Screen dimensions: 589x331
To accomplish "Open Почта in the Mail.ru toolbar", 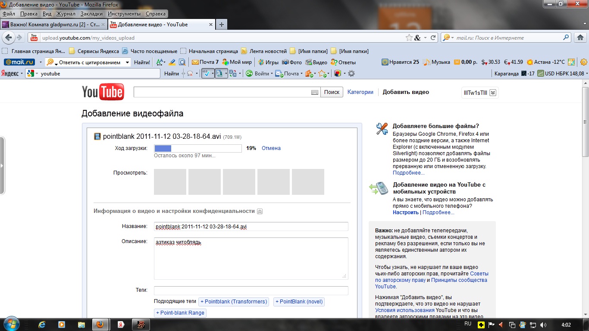I will click(x=205, y=62).
